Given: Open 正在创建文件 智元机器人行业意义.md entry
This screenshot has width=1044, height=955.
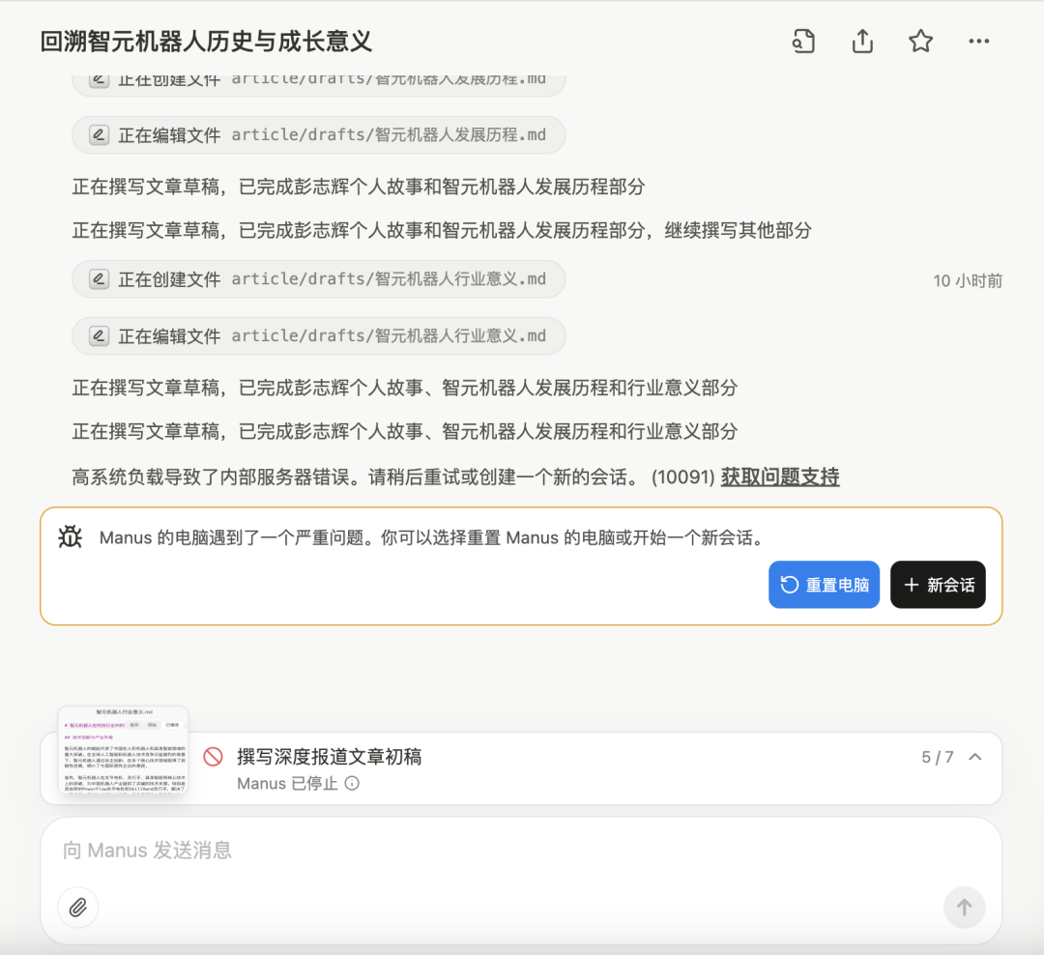Looking at the screenshot, I should [x=319, y=279].
